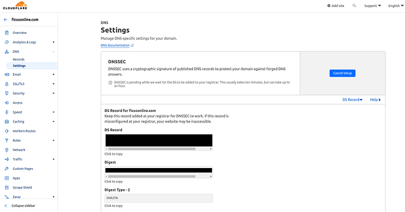Click the Cancel Setup button
Image resolution: width=405 pixels, height=212 pixels.
click(342, 73)
